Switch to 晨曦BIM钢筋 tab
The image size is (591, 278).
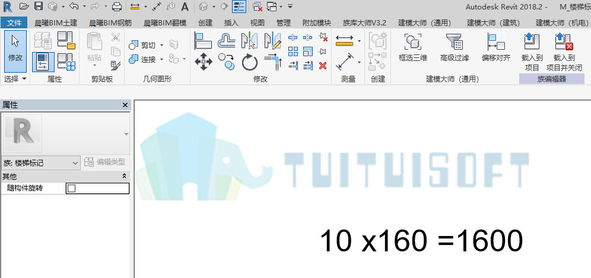pos(110,22)
